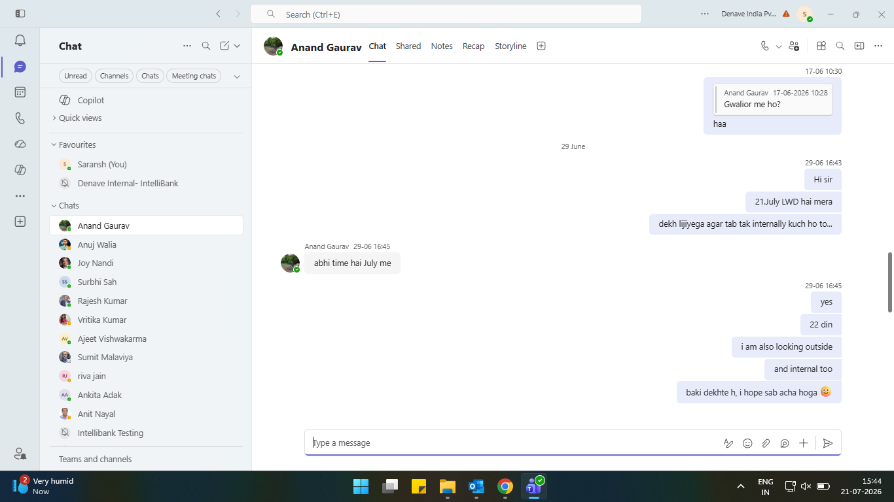Open more compose actions plus icon
Viewport: 894px width, 502px height.
(x=804, y=443)
